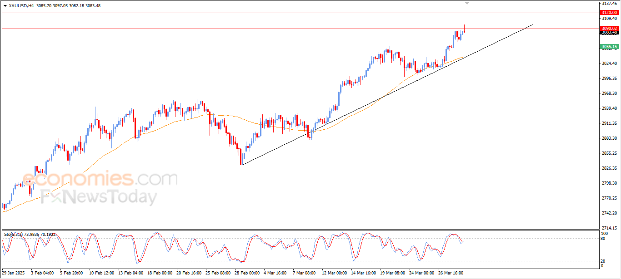Select the green 3055.15 price level label
Viewport: 621px width, 279px height.
point(609,47)
